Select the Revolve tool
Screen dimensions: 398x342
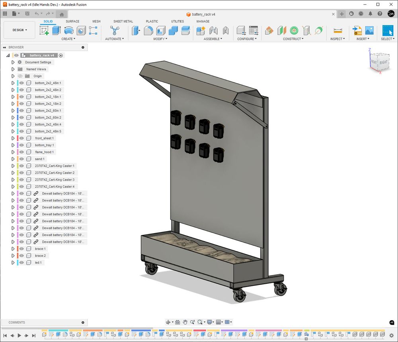69,31
